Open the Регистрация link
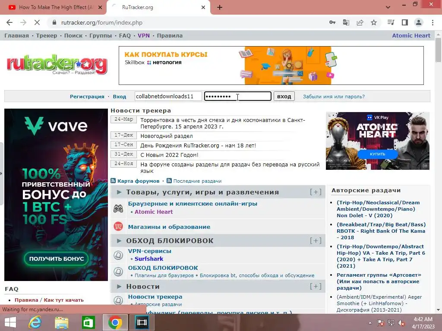The height and width of the screenshot is (331, 442). (87, 97)
